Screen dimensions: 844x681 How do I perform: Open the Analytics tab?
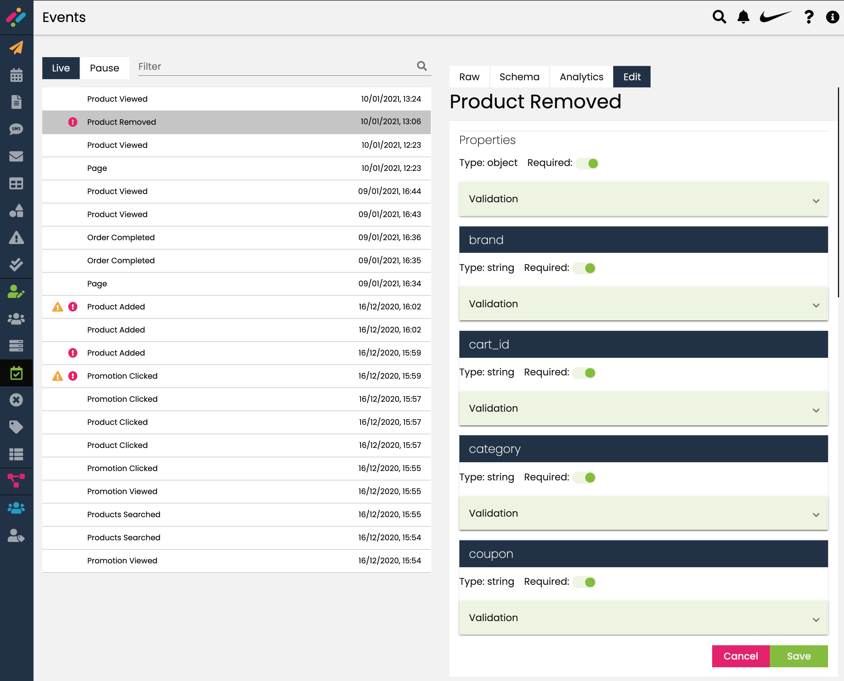(581, 77)
